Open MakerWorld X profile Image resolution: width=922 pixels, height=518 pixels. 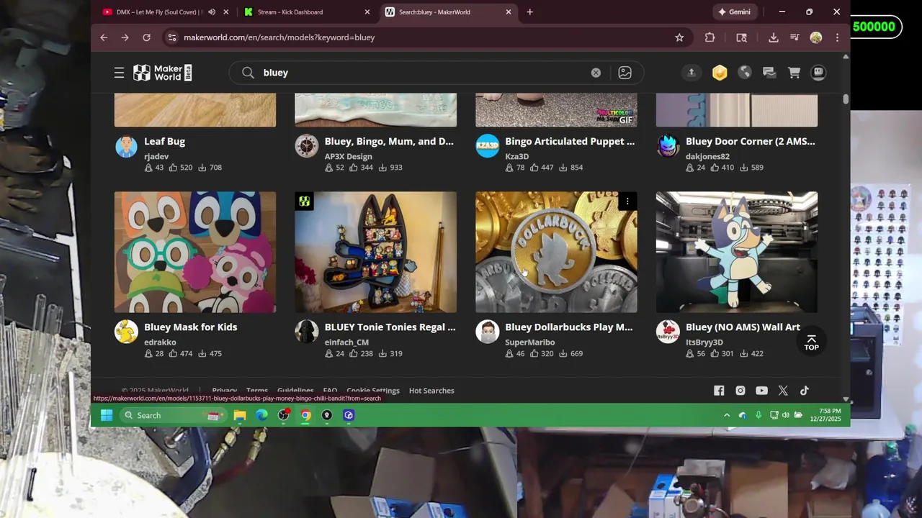783,391
